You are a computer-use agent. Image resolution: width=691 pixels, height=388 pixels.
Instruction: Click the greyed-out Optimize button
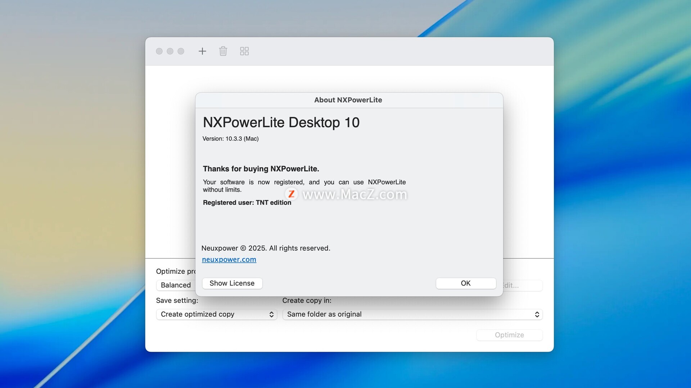tap(509, 335)
